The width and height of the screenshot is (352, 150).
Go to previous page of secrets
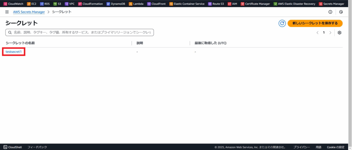point(317,33)
